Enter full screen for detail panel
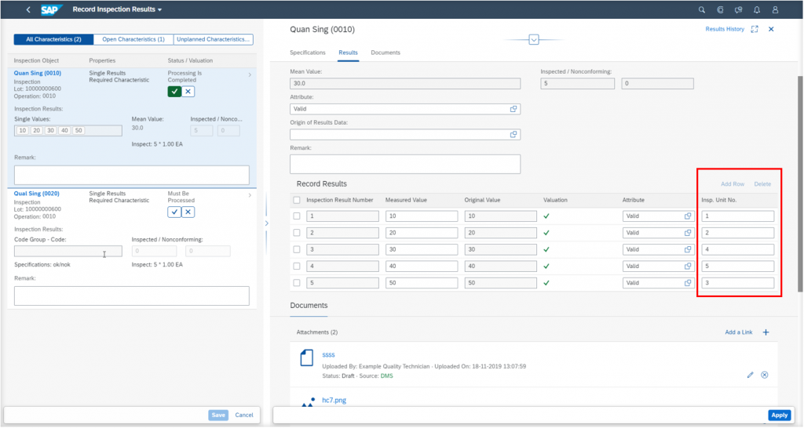Viewport: 804px width, 428px height. point(755,29)
